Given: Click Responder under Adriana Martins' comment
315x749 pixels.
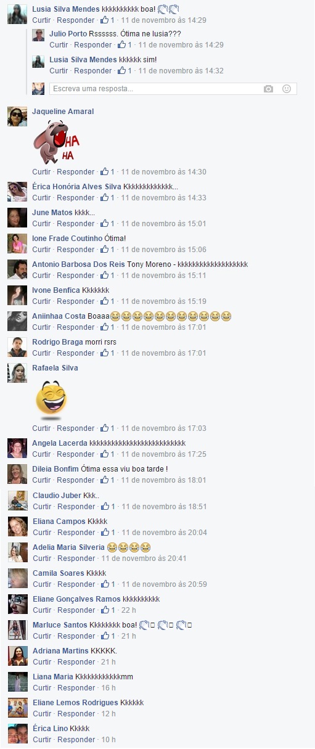Looking at the screenshot, I should coord(76,662).
